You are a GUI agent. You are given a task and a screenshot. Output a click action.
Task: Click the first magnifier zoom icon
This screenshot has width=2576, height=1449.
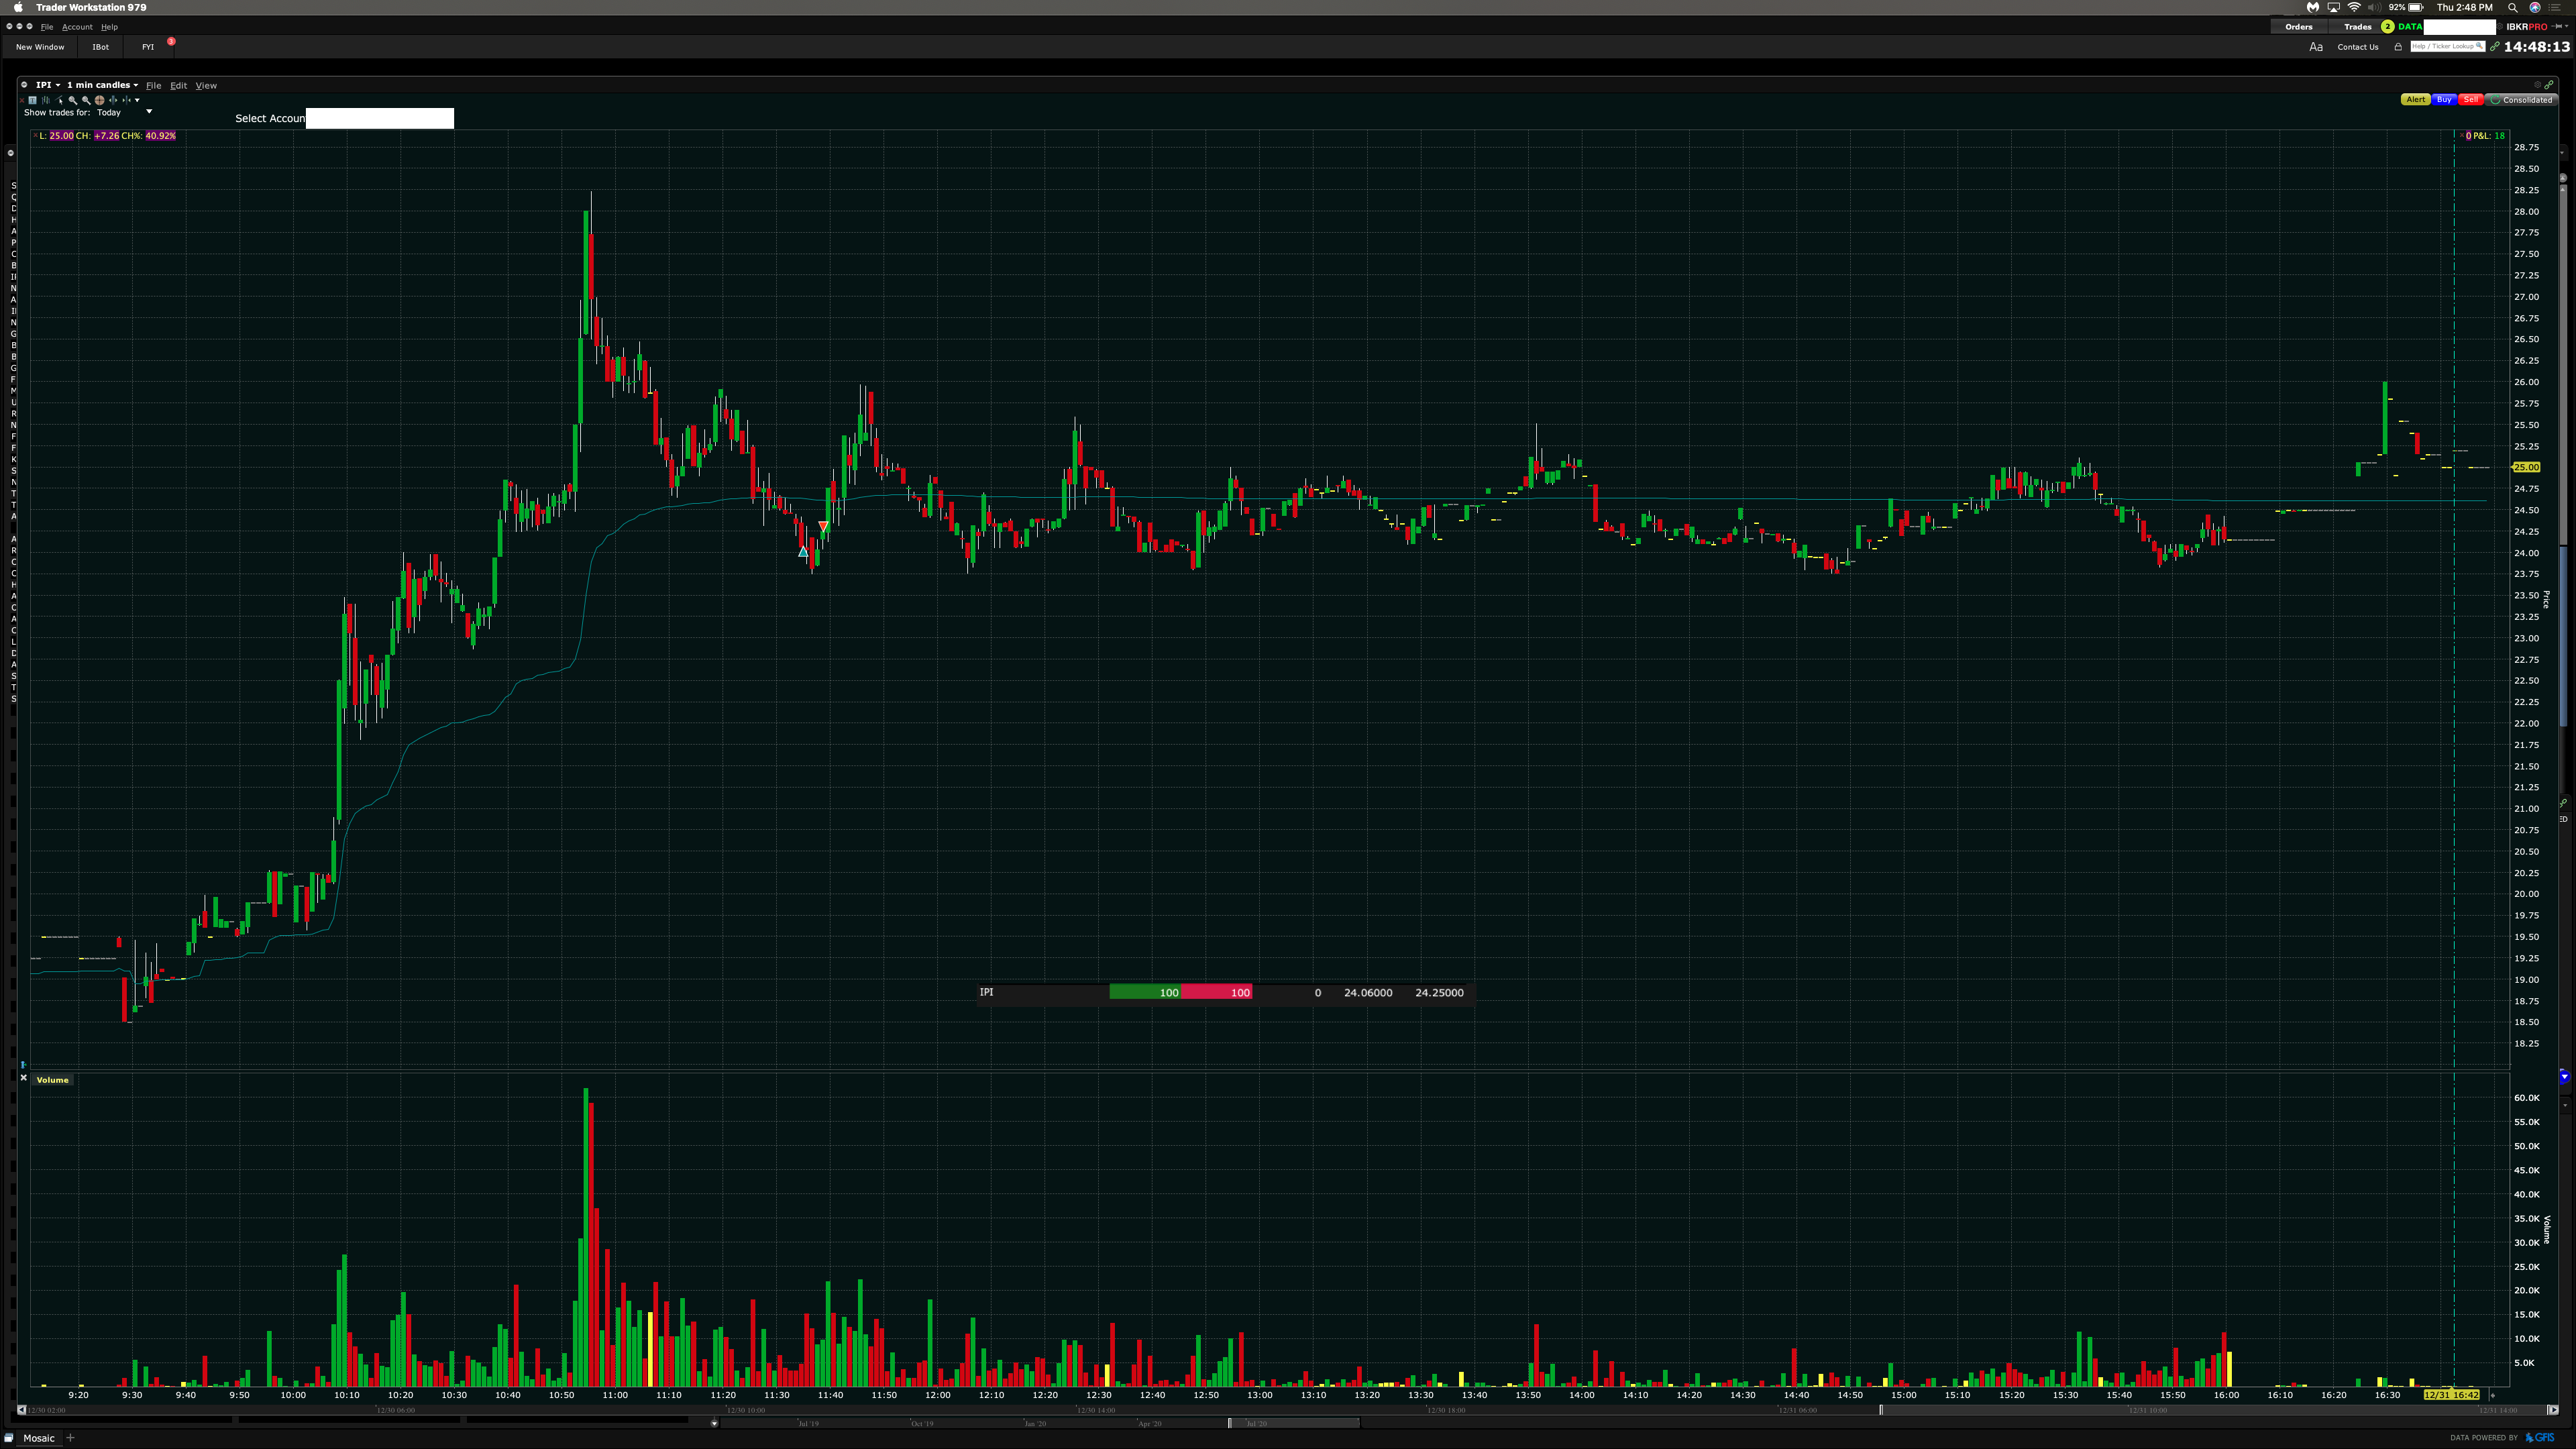(73, 100)
